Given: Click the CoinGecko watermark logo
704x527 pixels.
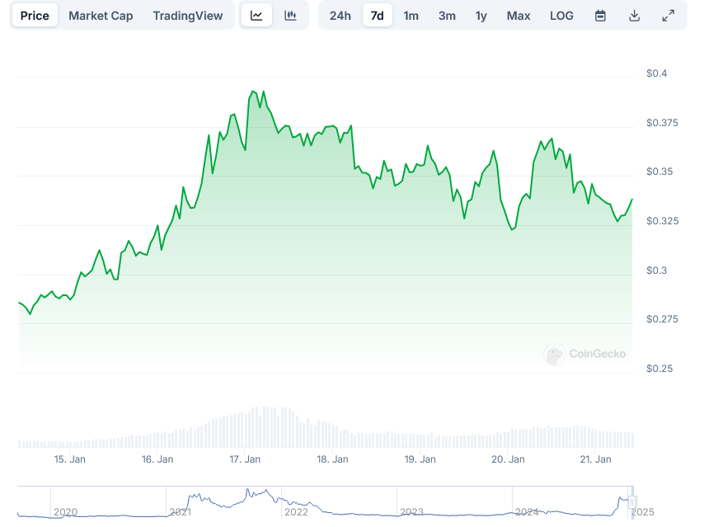Looking at the screenshot, I should [585, 355].
